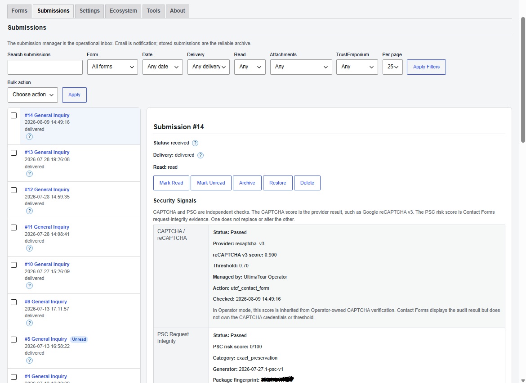Click the page vertical scrollbar thumb
The height and width of the screenshot is (383, 526).
pyautogui.click(x=523, y=80)
